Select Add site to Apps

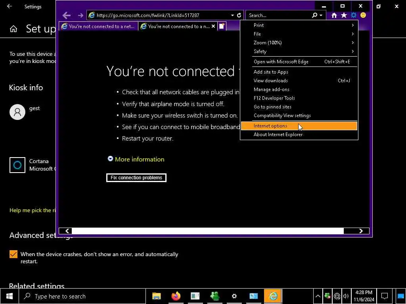(x=299, y=72)
